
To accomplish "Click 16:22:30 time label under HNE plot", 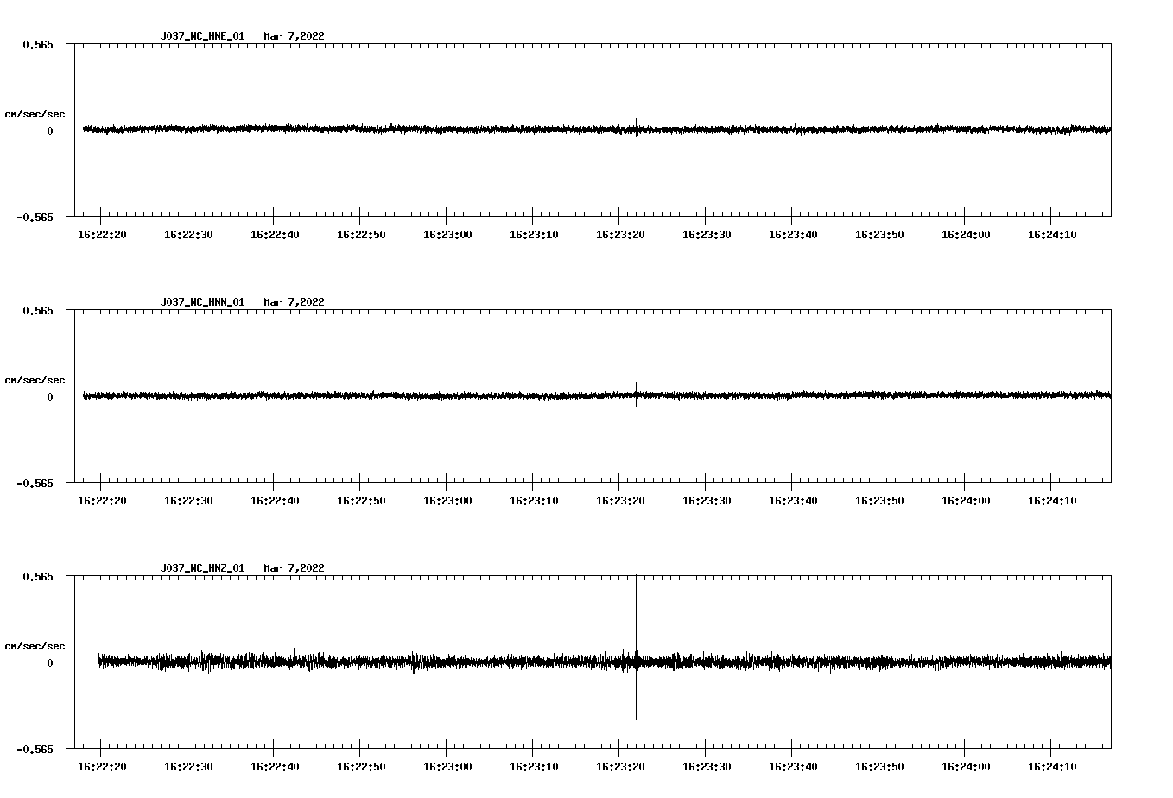I will [187, 234].
